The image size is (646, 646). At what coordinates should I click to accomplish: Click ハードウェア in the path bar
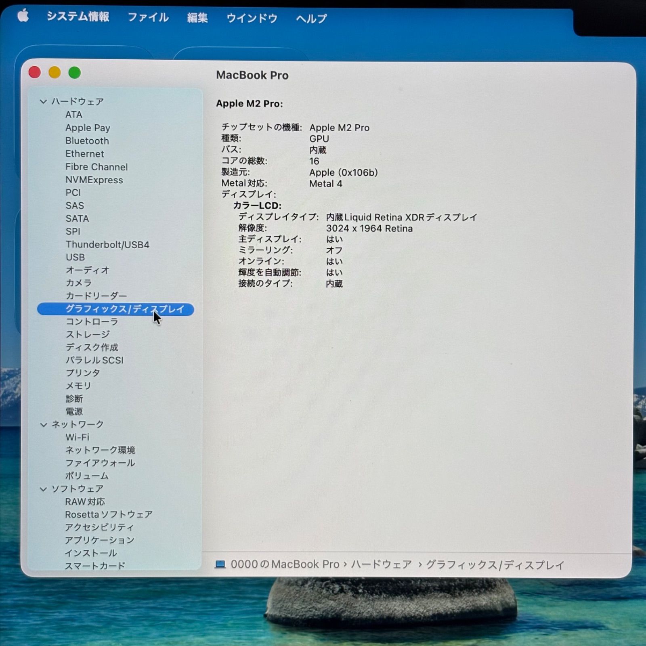pos(381,564)
